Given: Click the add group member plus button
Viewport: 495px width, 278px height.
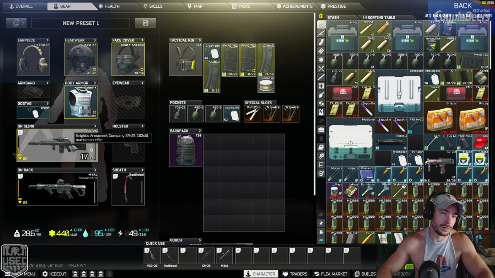Looking at the screenshot, I should coord(109,274).
